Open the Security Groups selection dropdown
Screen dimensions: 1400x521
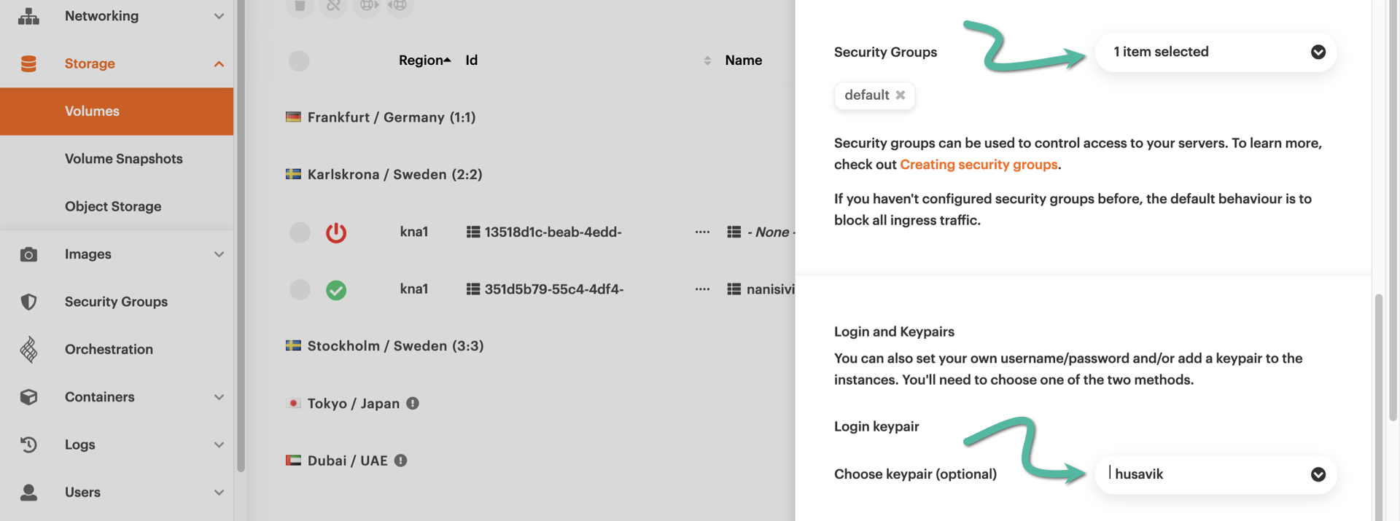pos(1215,52)
